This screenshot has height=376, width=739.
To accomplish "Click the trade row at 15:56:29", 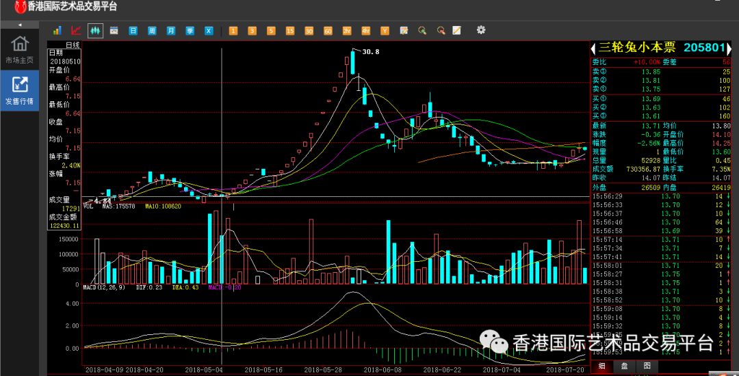I will pos(661,196).
